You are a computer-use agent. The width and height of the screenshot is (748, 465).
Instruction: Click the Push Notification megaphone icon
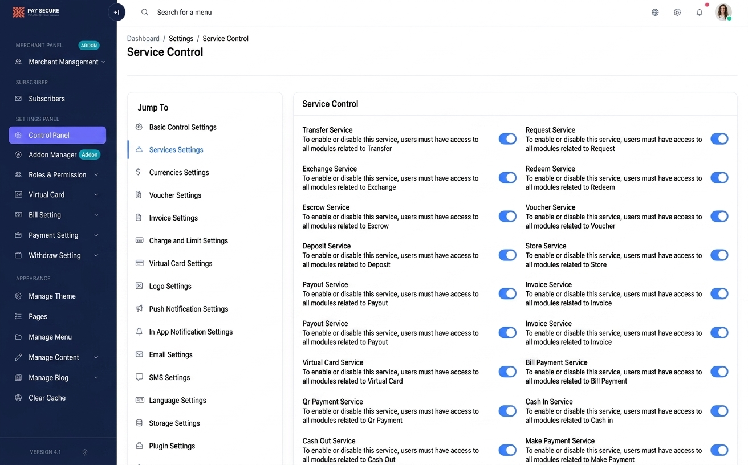pos(139,308)
